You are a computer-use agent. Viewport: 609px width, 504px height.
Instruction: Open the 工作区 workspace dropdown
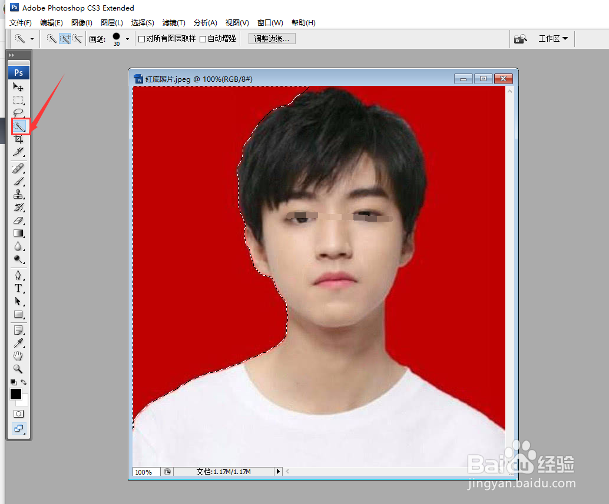click(x=552, y=38)
